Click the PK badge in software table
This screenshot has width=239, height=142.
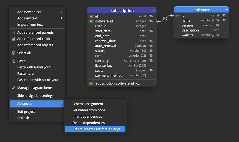[x=178, y=16]
